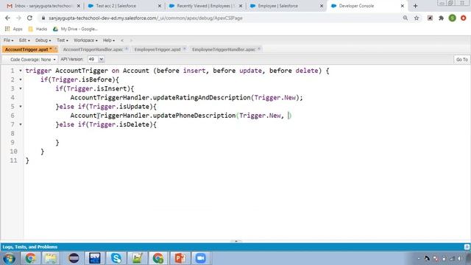Open Chrome from the taskbar
Screen dimensions: 471x265
[31, 258]
